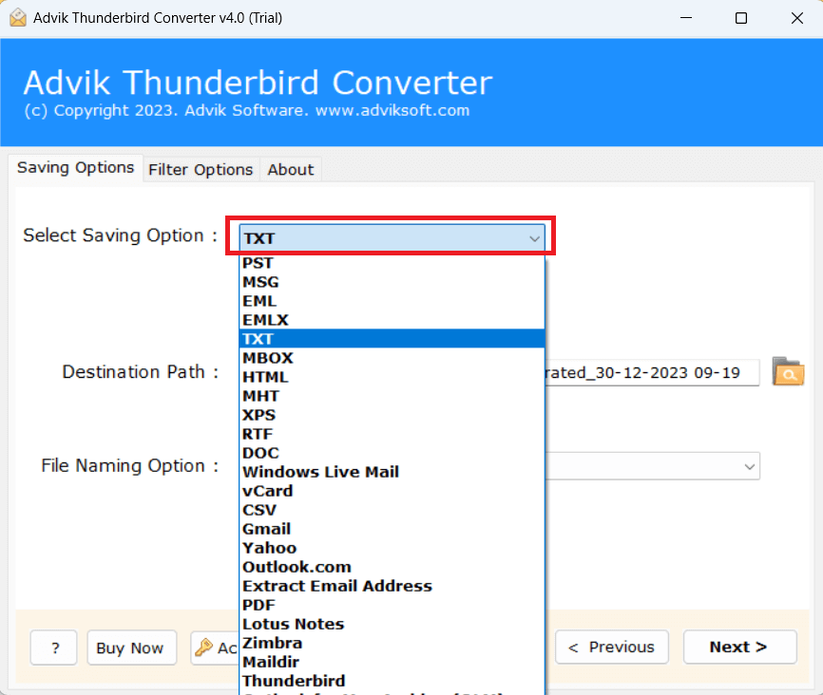Minimize the converter window
This screenshot has width=823, height=695.
click(686, 18)
